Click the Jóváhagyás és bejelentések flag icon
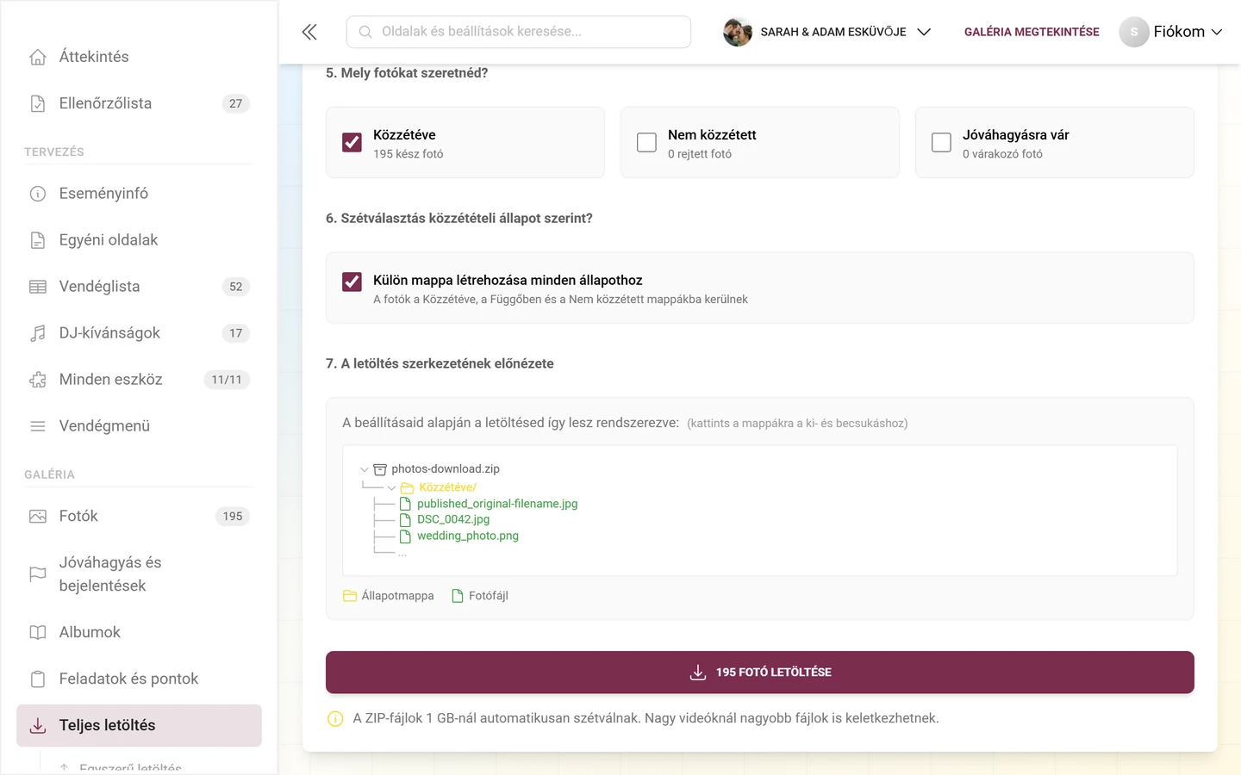 pos(38,574)
